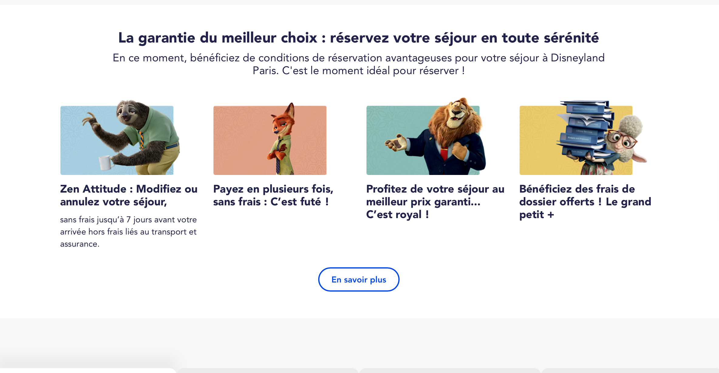Click the "En savoir plus" button
719x373 pixels.
coord(359,279)
